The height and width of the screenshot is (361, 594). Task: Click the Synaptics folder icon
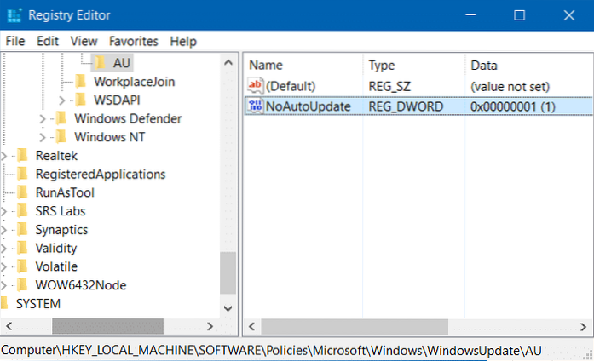point(23,230)
